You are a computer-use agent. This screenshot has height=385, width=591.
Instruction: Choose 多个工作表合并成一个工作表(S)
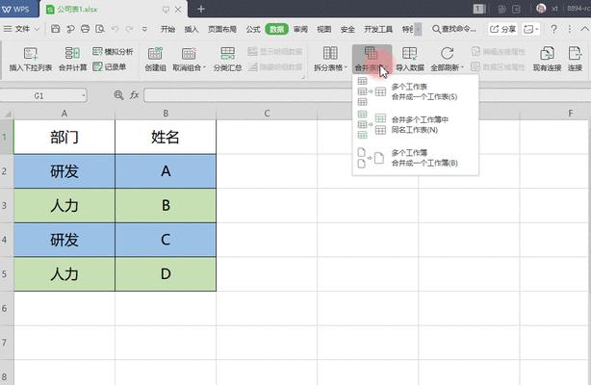click(424, 91)
